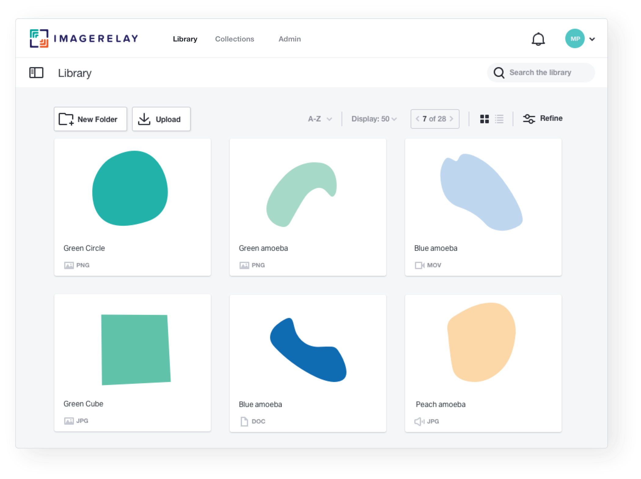The width and height of the screenshot is (641, 479).
Task: Switch to grid view
Action: 485,119
